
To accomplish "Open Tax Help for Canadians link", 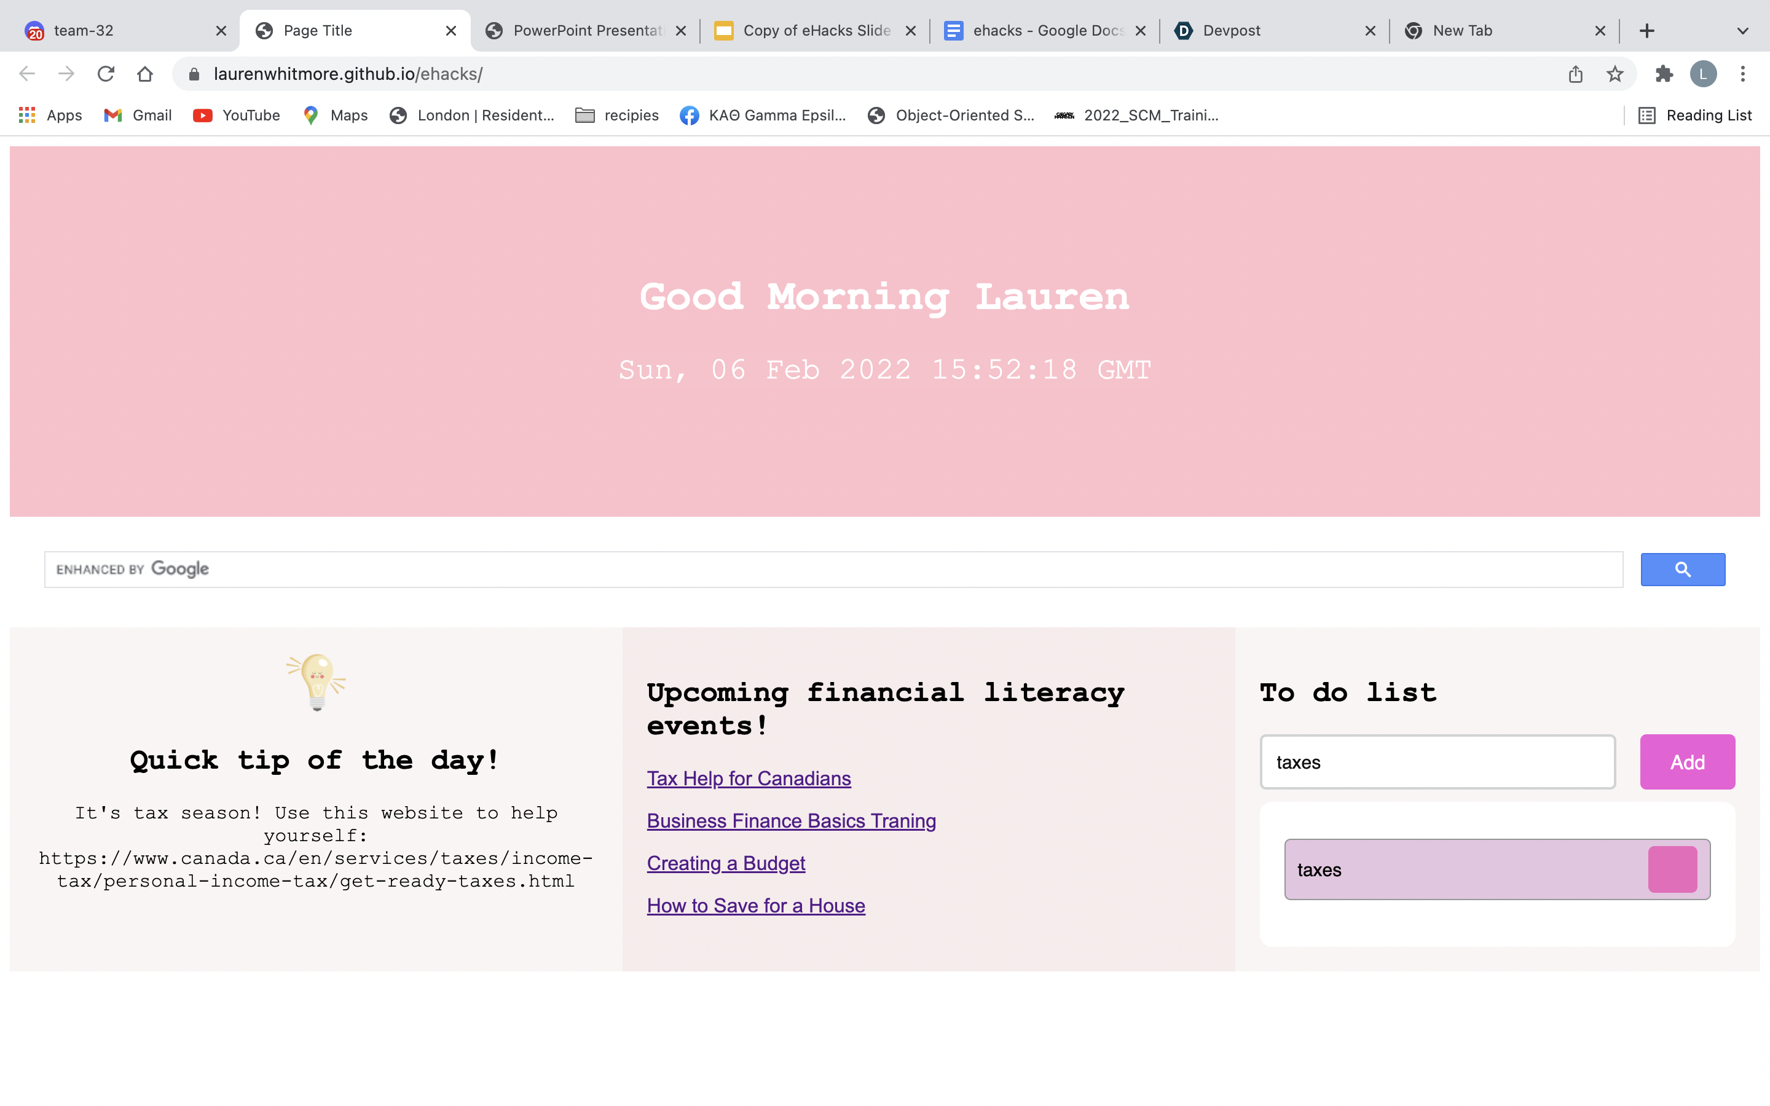I will [748, 779].
